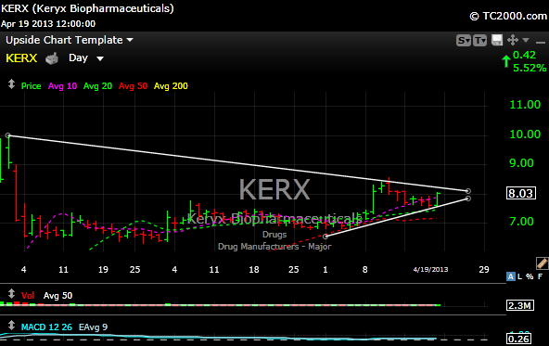Click the 9.00 price scale label
Viewport: 549px width, 346px height.
[521, 163]
